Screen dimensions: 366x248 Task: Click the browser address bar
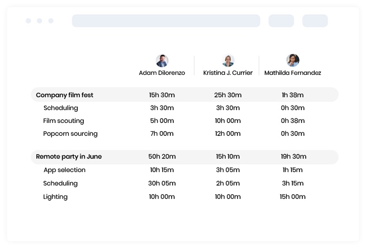[x=166, y=21]
